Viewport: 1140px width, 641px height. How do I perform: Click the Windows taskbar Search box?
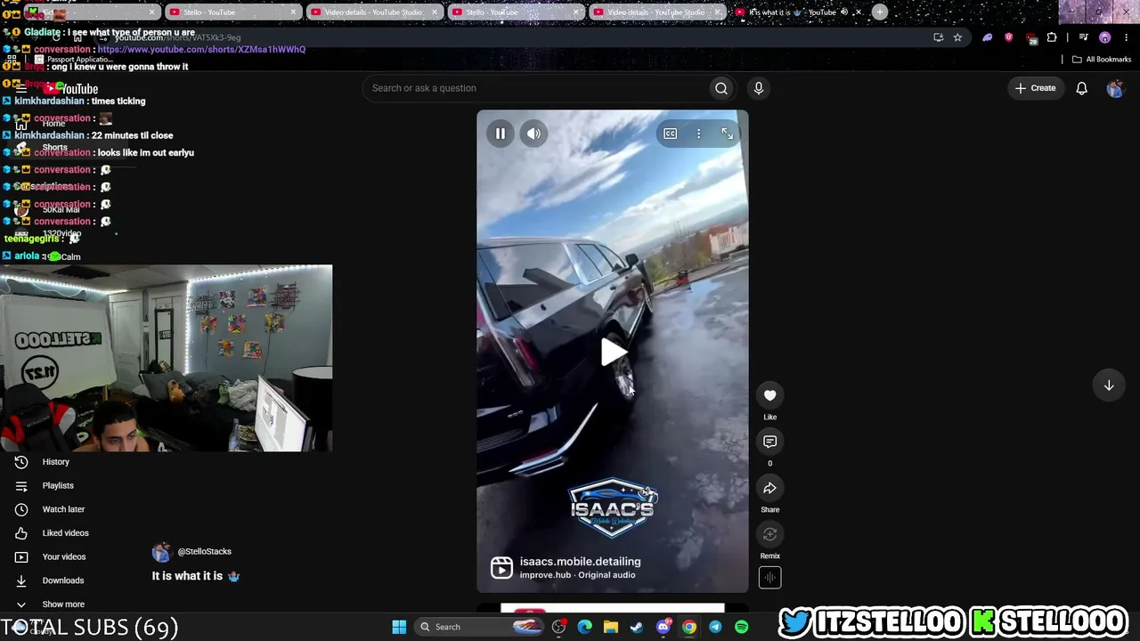click(481, 627)
